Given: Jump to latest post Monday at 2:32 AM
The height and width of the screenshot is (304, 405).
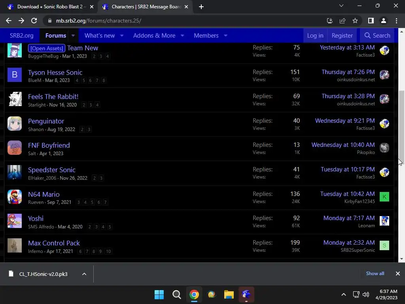Looking at the screenshot, I should coord(349,243).
